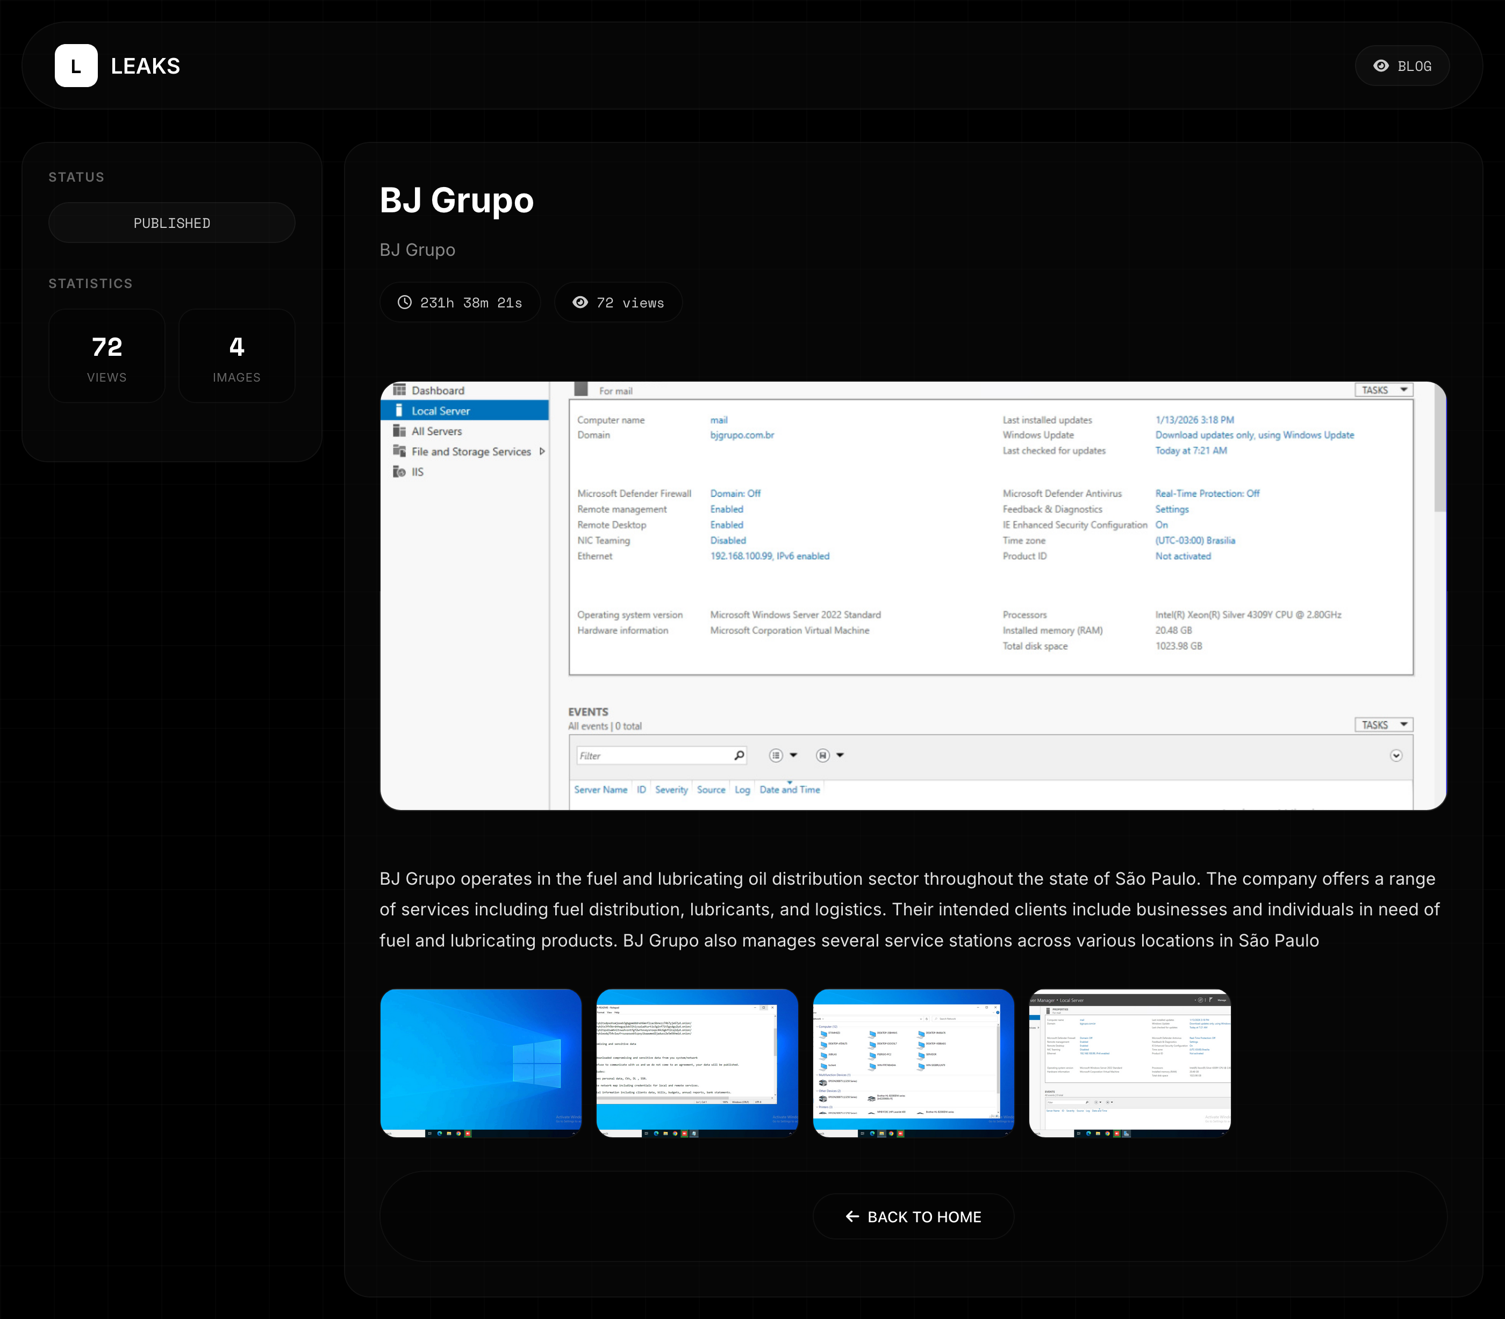Click the PUBLISHED status badge

click(x=171, y=223)
